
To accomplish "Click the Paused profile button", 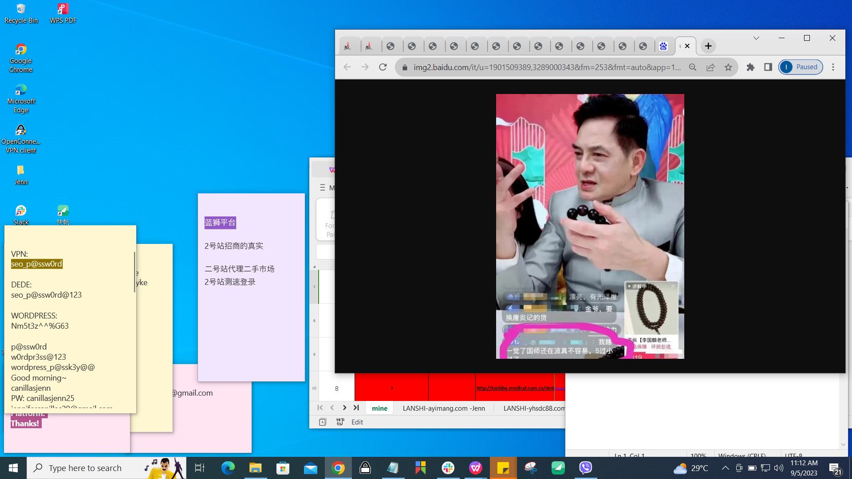I will 801,67.
